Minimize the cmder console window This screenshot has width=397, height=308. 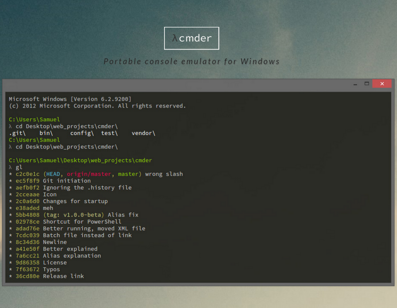click(x=355, y=84)
